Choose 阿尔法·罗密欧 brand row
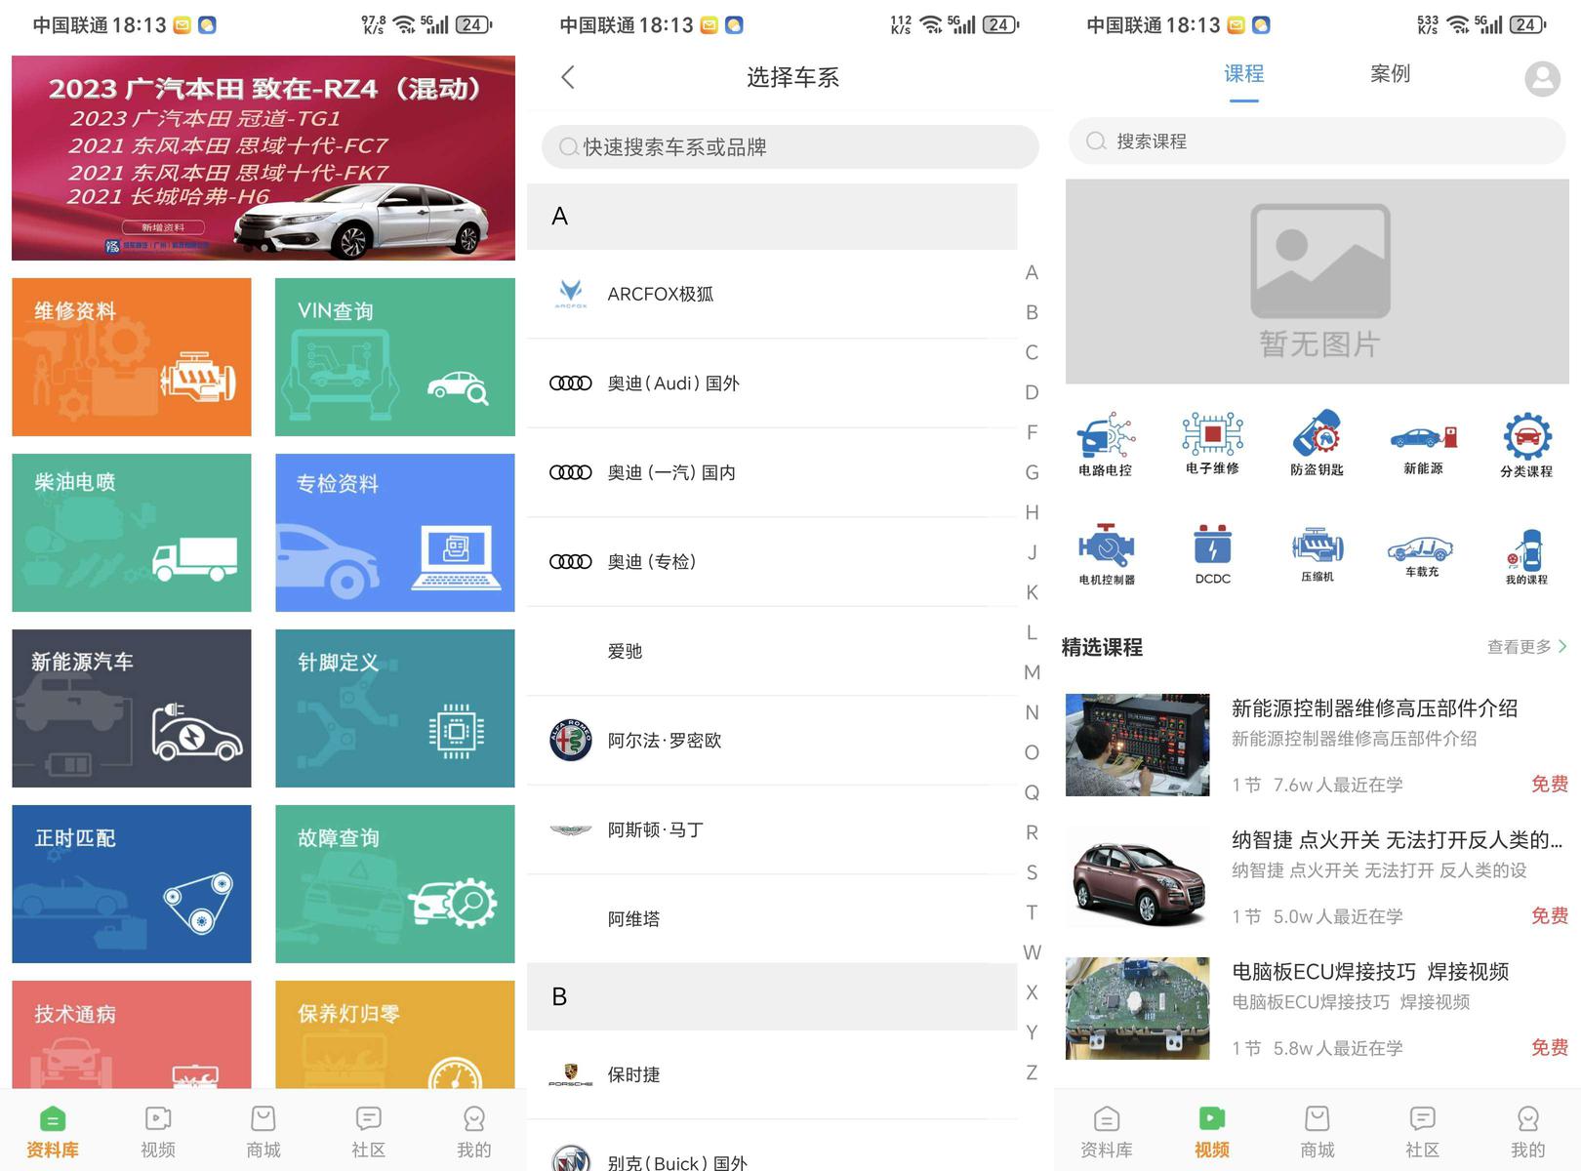 pyautogui.click(x=772, y=741)
